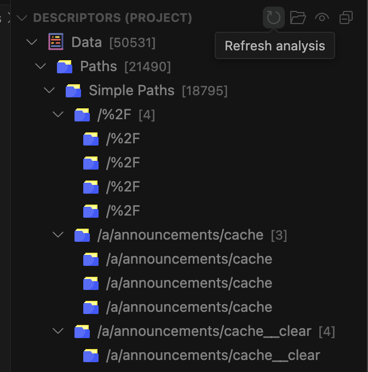Screen dimensions: 368x372
Task: Collapse the Paths node chevron
Action: click(x=41, y=67)
